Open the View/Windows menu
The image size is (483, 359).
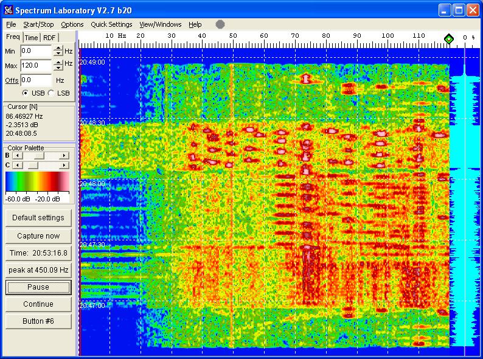click(x=161, y=24)
